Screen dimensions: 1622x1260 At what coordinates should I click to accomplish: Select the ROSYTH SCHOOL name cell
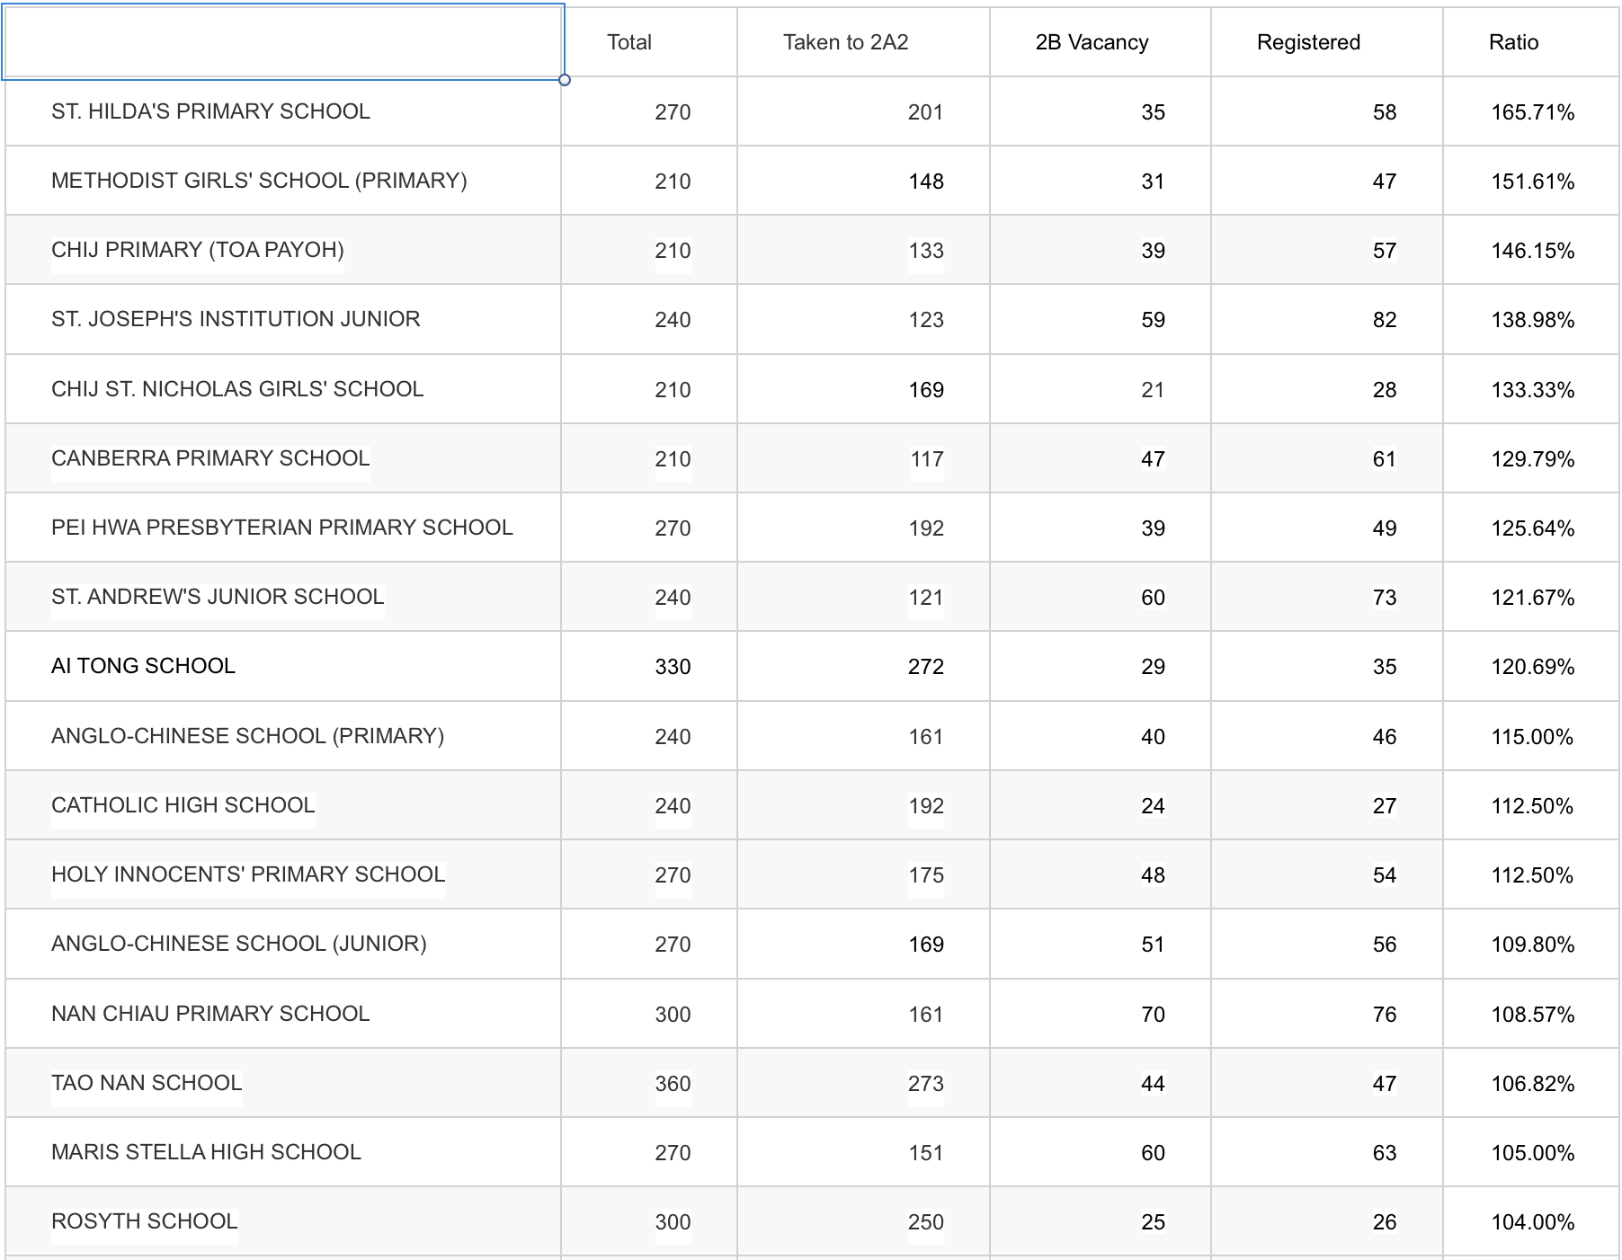pos(144,1221)
